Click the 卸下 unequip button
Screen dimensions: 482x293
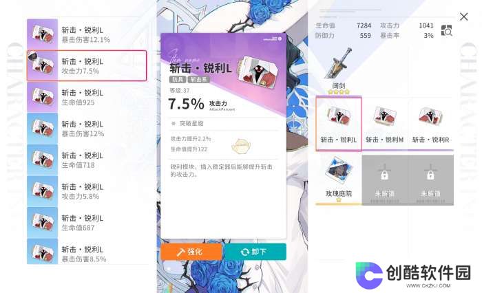[255, 252]
